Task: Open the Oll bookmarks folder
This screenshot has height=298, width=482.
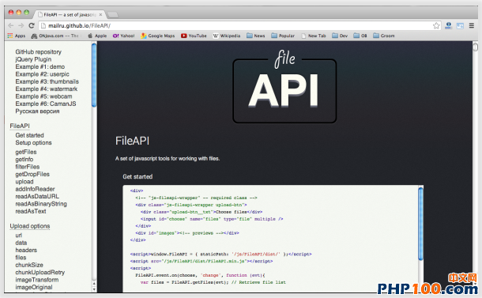Action: [360, 36]
